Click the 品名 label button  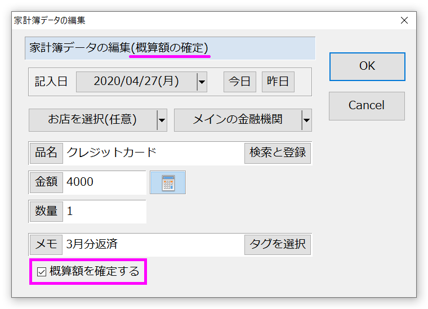[46, 153]
